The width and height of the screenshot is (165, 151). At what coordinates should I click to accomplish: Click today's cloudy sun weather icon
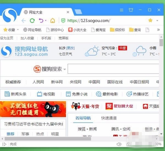coord(92,51)
